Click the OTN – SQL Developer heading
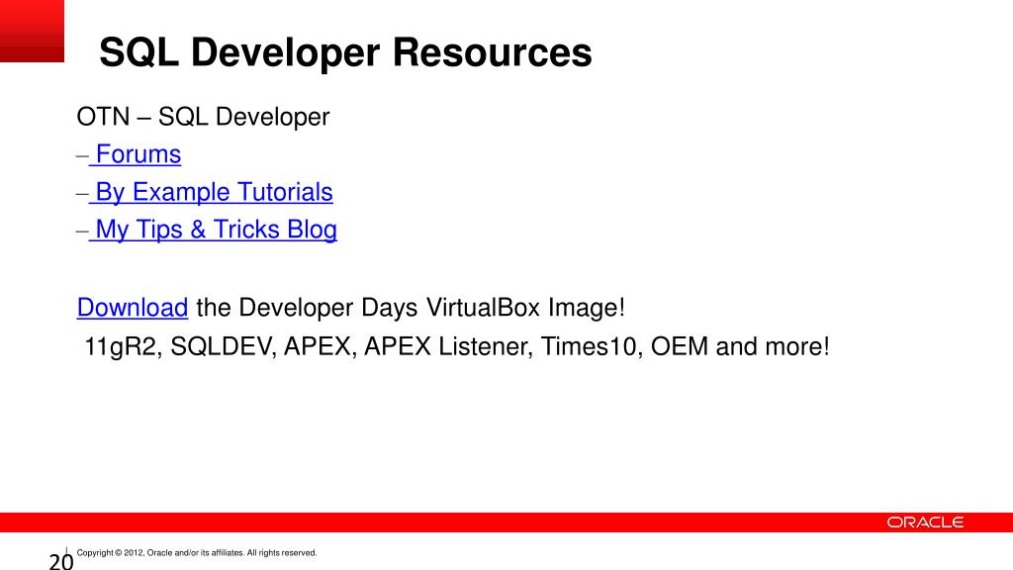 pyautogui.click(x=203, y=117)
